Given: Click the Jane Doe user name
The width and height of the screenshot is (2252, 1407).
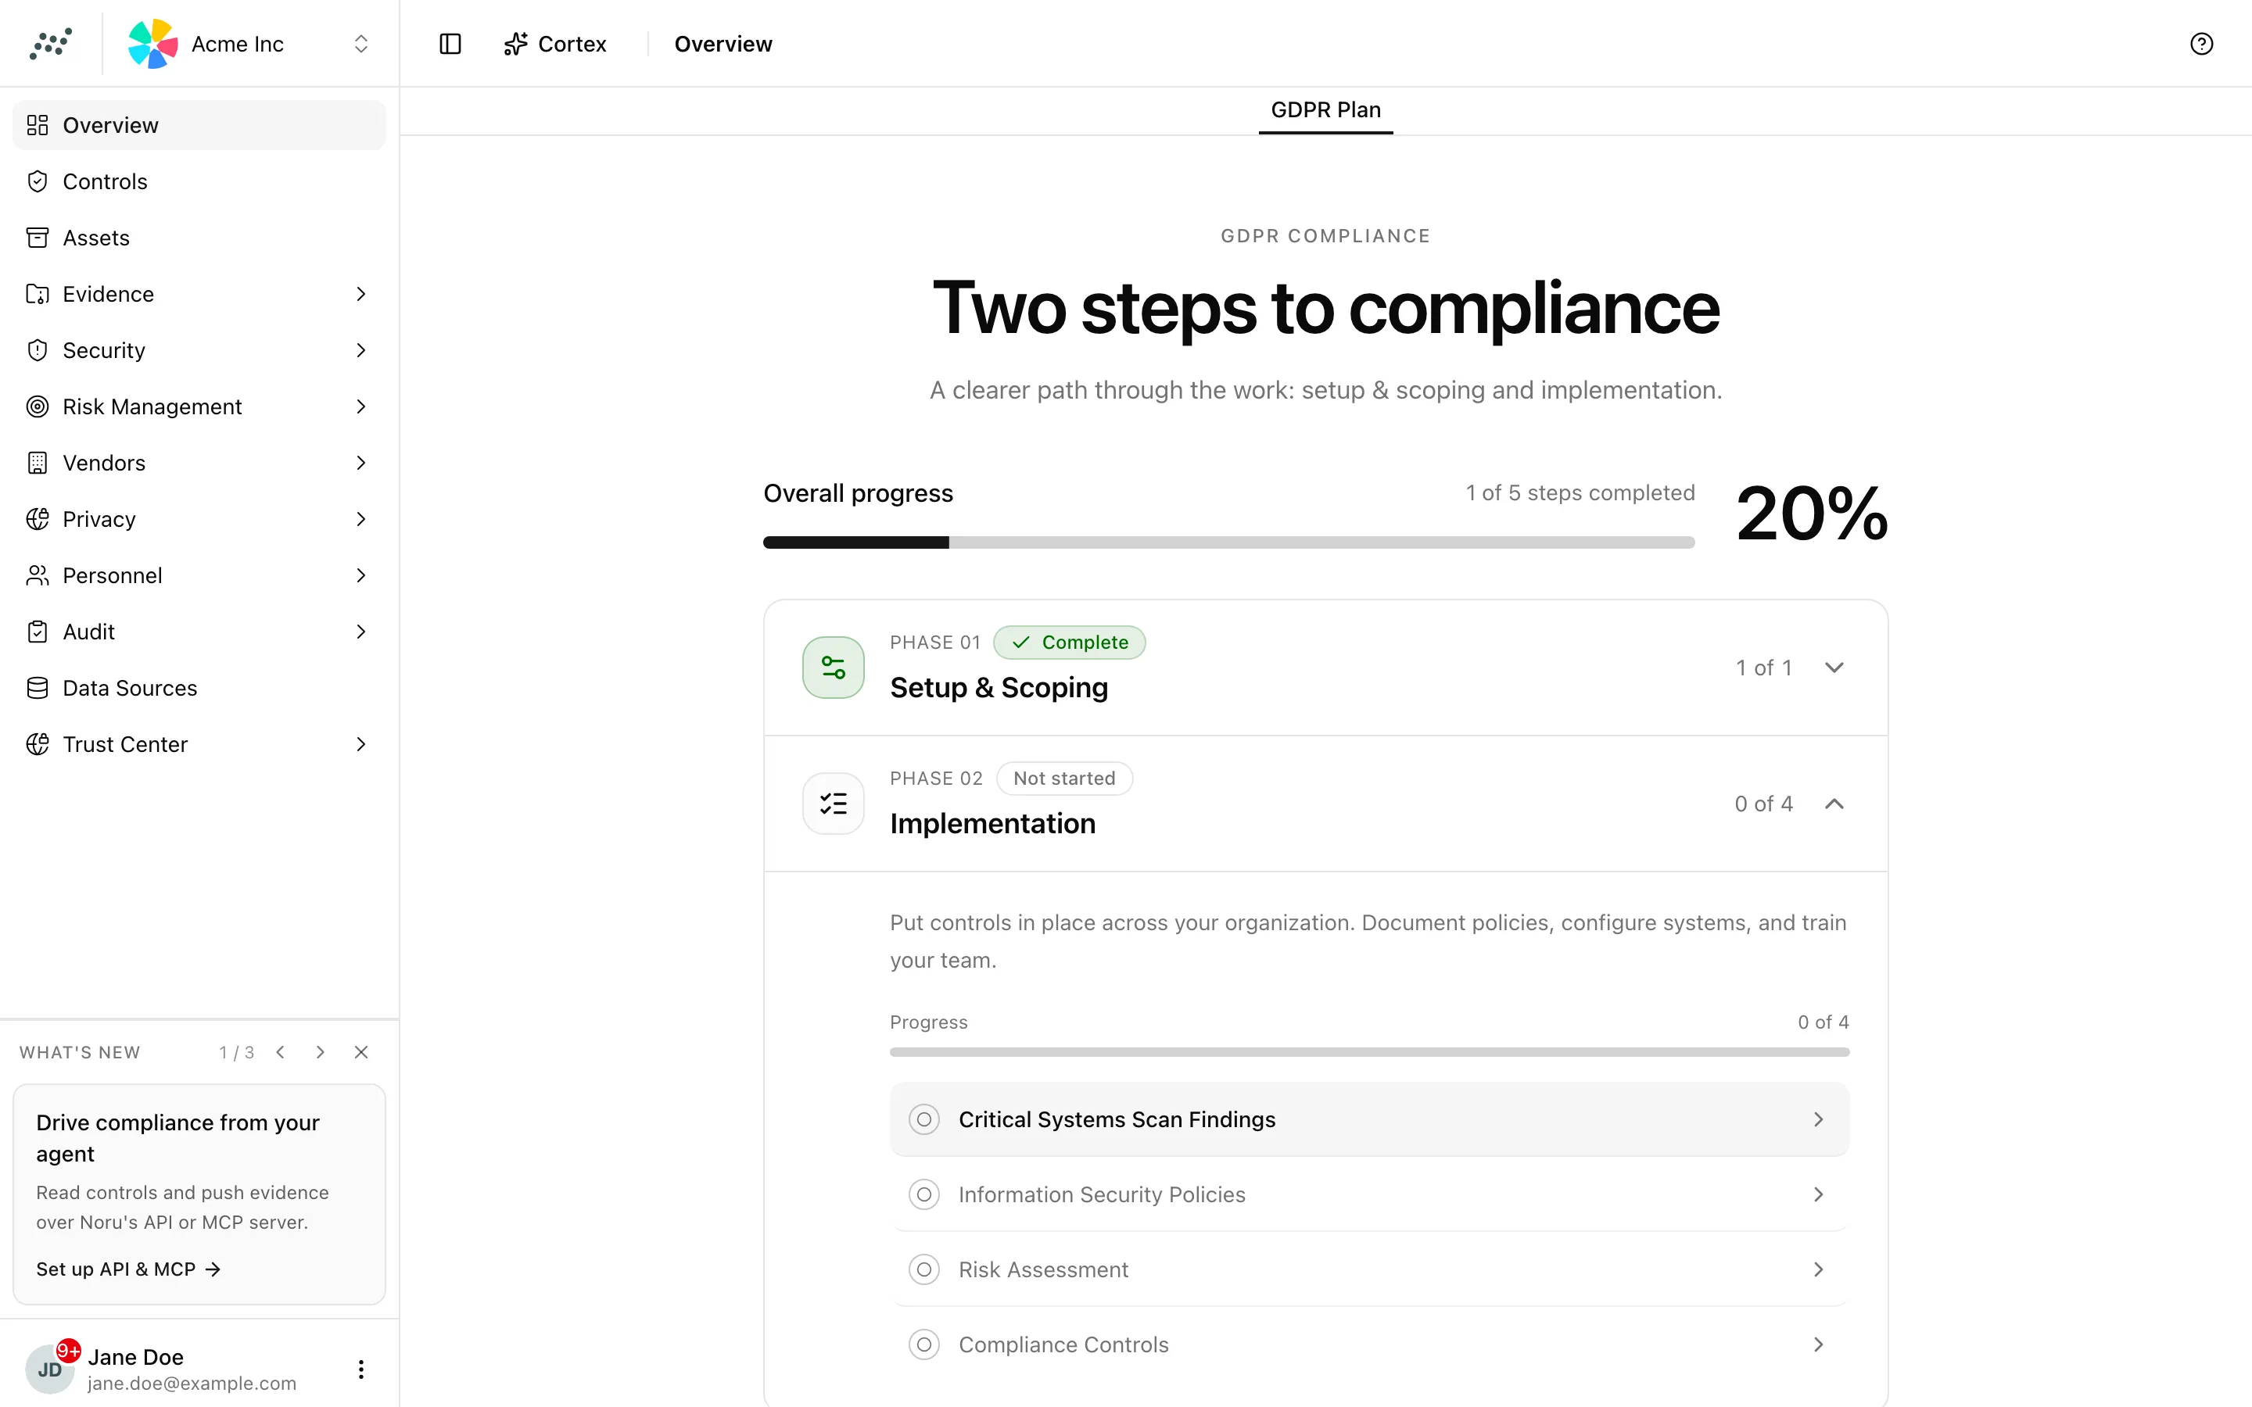Looking at the screenshot, I should point(136,1357).
